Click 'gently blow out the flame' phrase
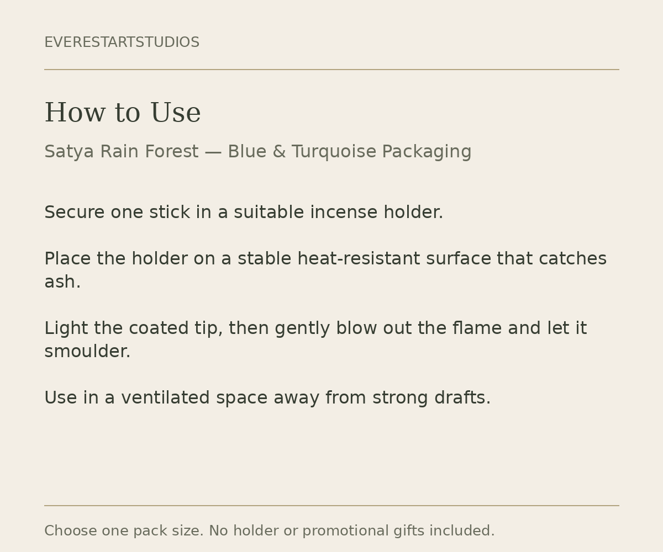The image size is (663, 552). pyautogui.click(x=388, y=328)
